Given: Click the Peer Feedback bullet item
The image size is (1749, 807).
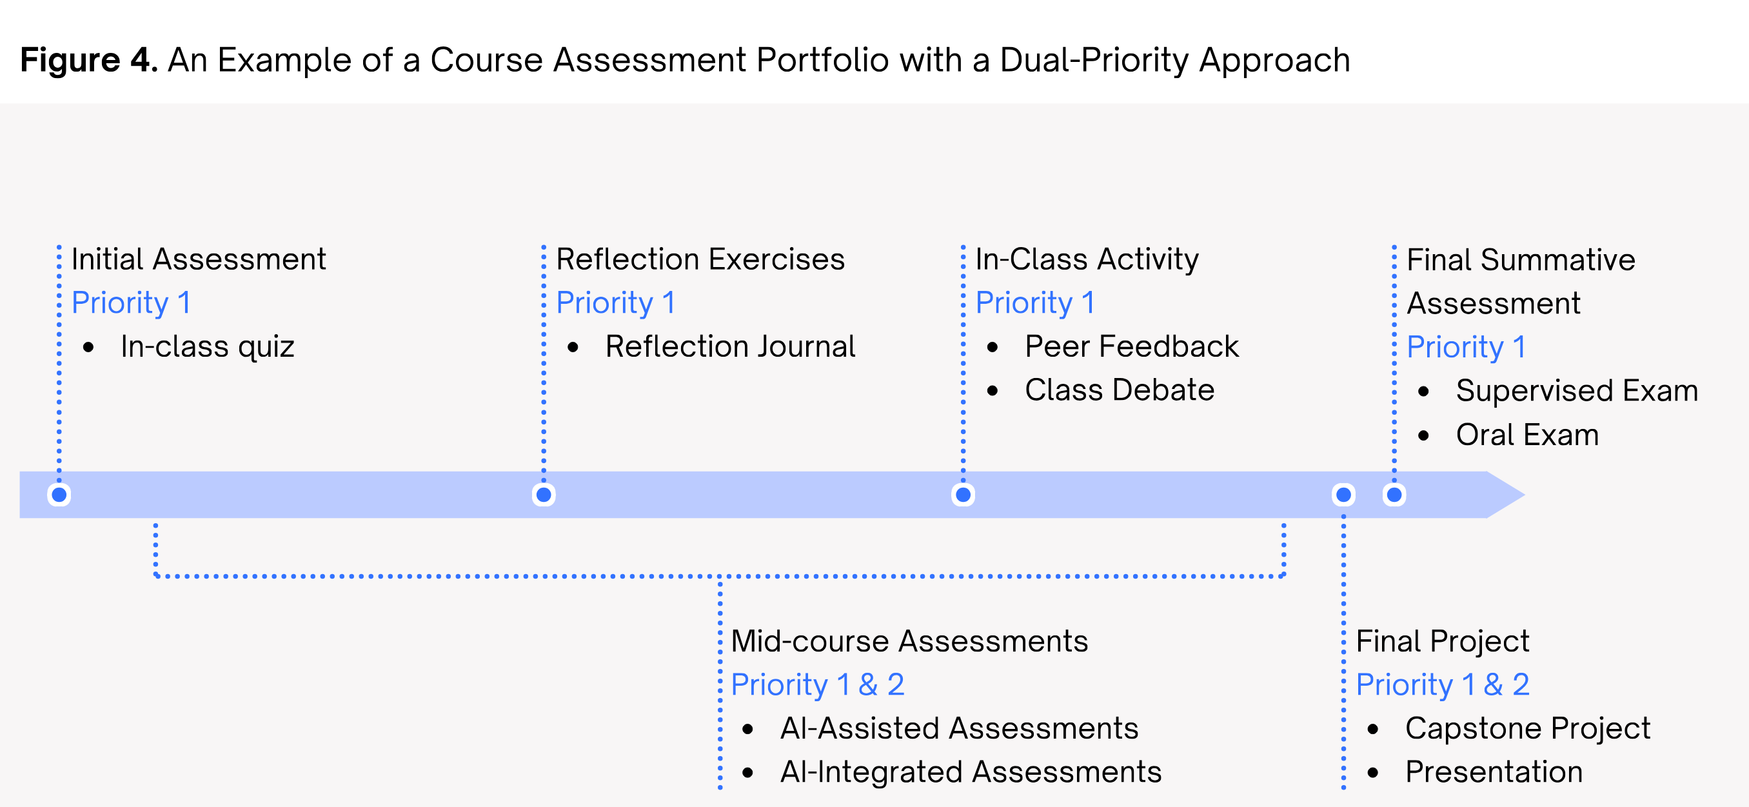Looking at the screenshot, I should coord(1131,346).
